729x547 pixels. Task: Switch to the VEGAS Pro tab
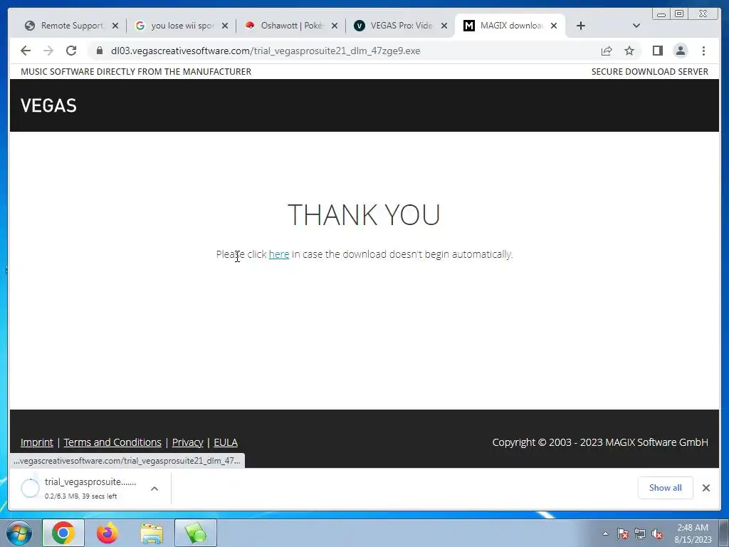pos(400,26)
